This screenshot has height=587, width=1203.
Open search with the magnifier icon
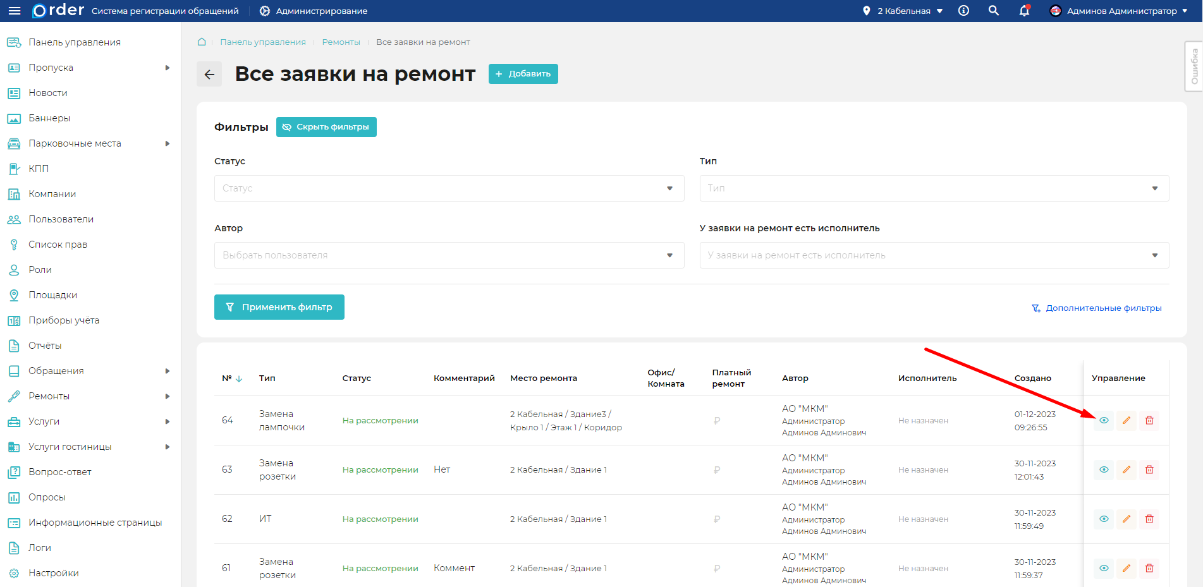click(994, 11)
